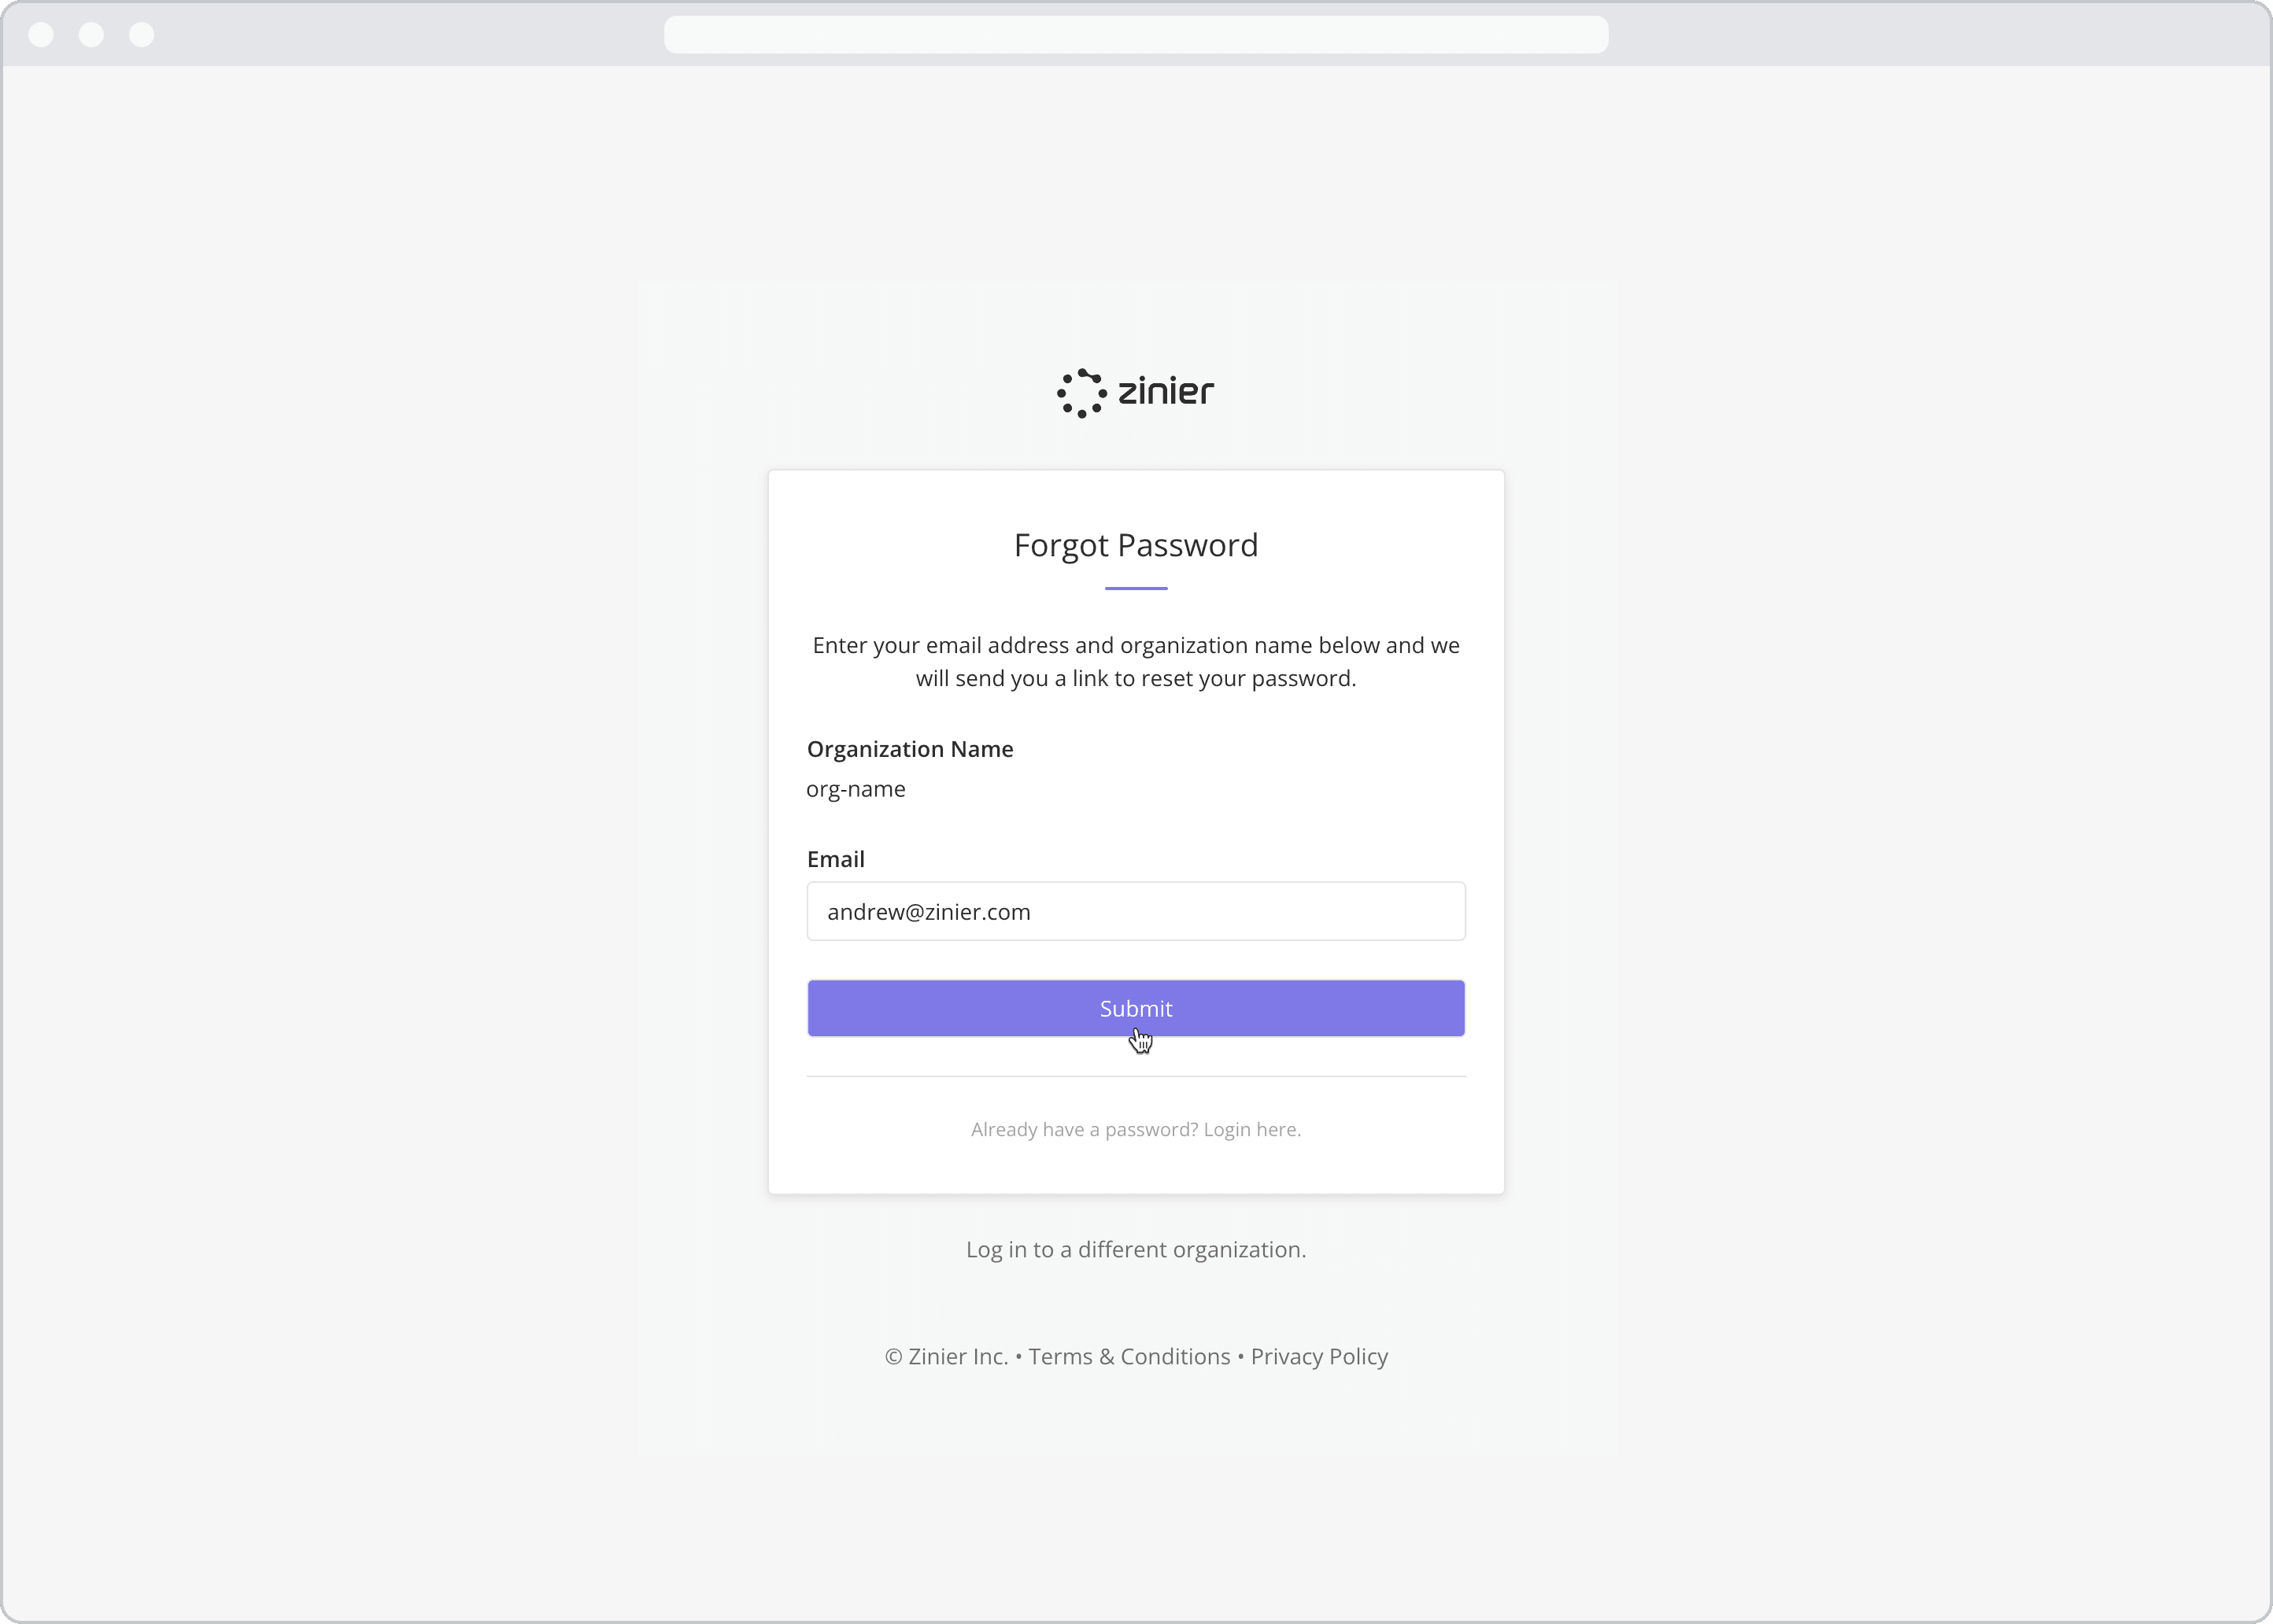Click the password reset instruction text

[x=1135, y=661]
